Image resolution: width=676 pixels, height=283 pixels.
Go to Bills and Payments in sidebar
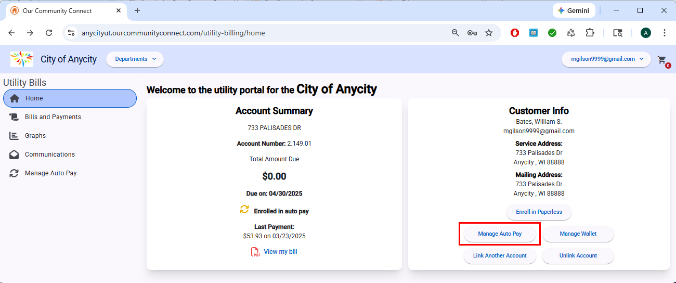pos(53,117)
